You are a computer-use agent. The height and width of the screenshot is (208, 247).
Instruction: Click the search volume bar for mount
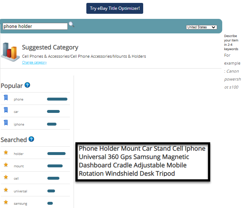point(55,166)
